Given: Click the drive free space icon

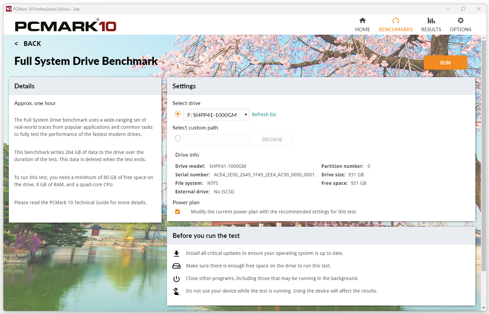Looking at the screenshot, I should tap(176, 266).
